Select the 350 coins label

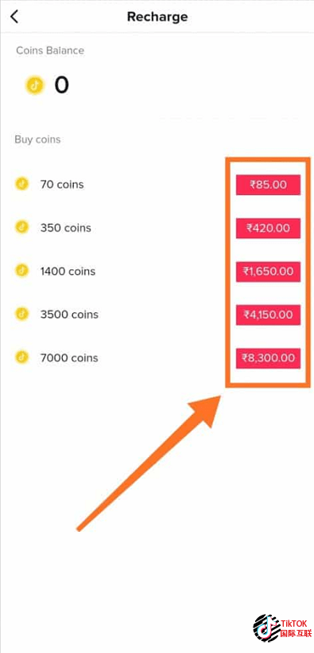[66, 229]
